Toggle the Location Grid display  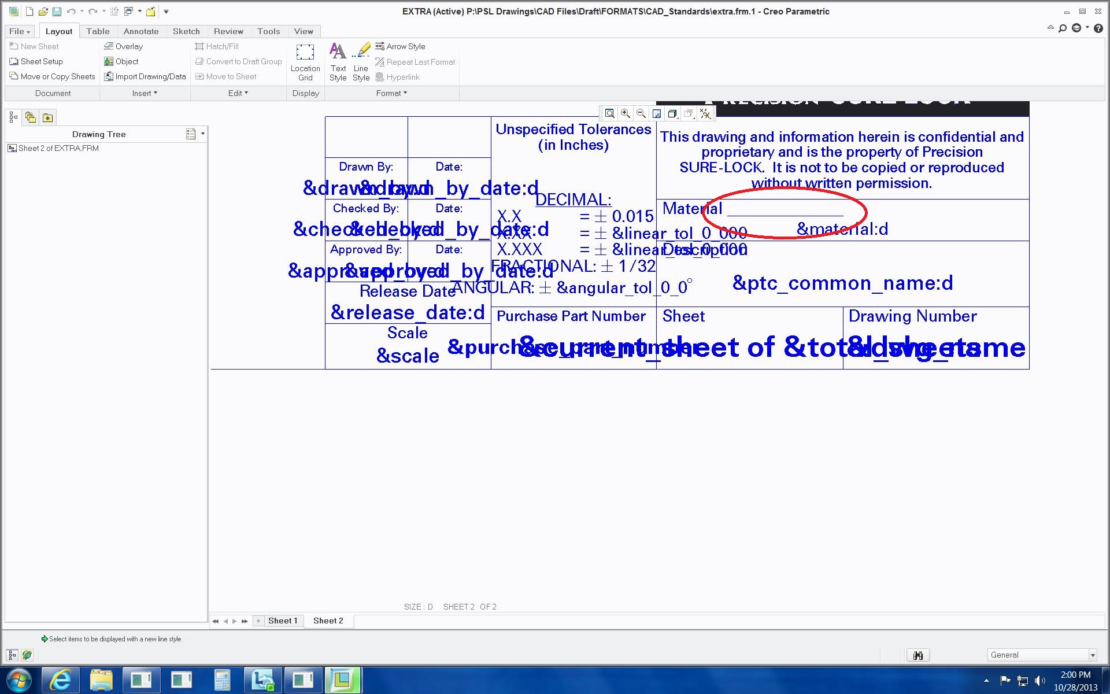click(305, 62)
